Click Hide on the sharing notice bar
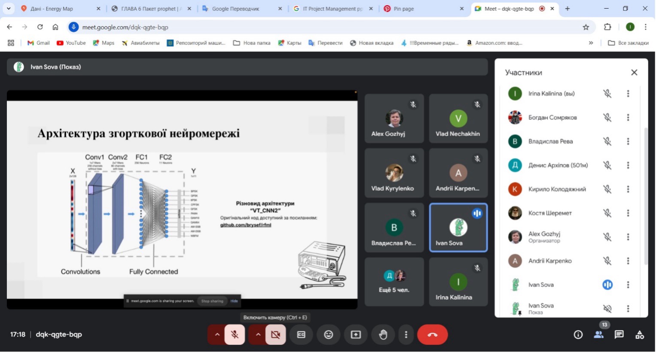The height and width of the screenshot is (353, 656). [x=234, y=301]
